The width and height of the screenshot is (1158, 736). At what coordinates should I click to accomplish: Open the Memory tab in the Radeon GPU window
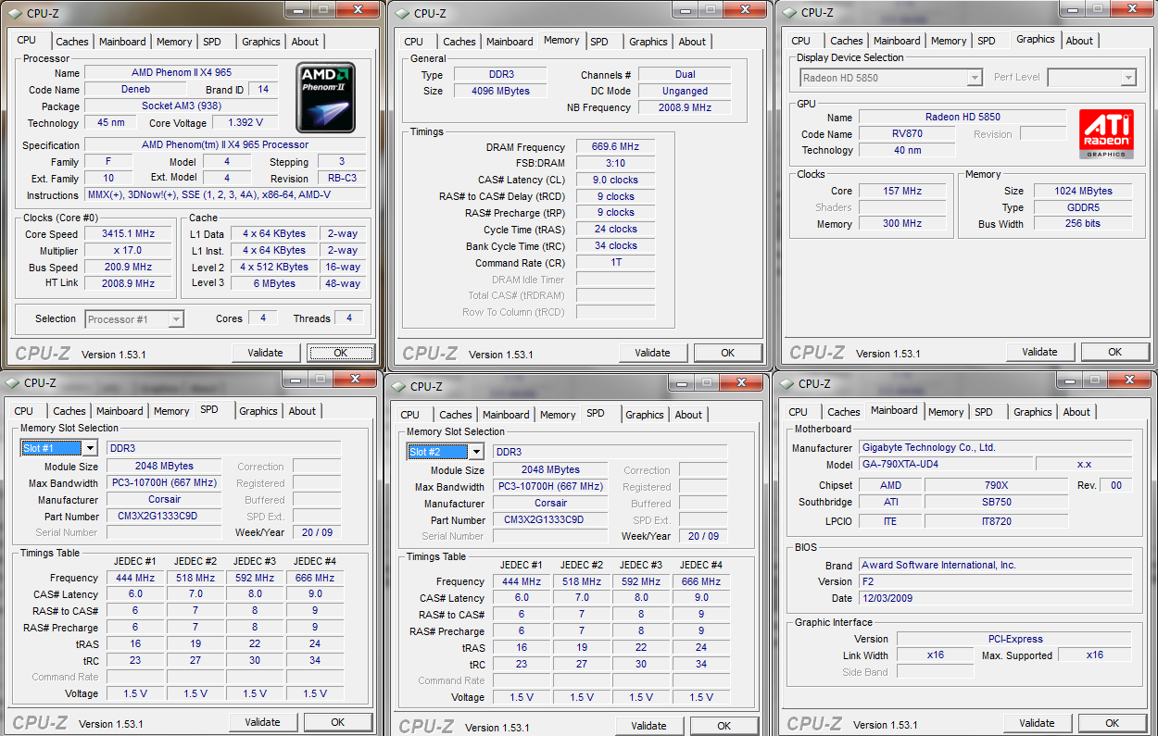pos(949,41)
